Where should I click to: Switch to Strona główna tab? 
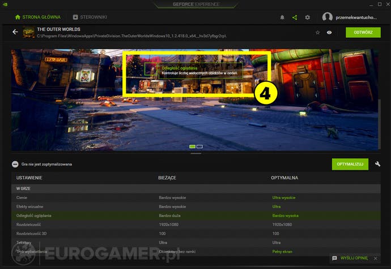click(x=37, y=17)
